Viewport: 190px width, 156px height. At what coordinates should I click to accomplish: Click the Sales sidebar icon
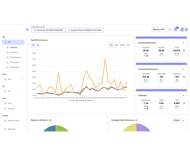pyautogui.click(x=5, y=79)
